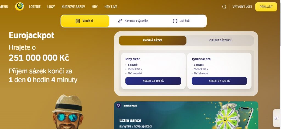Click the info circle icon beside Jak hrát
The height and width of the screenshot is (129, 281).
(x=175, y=21)
